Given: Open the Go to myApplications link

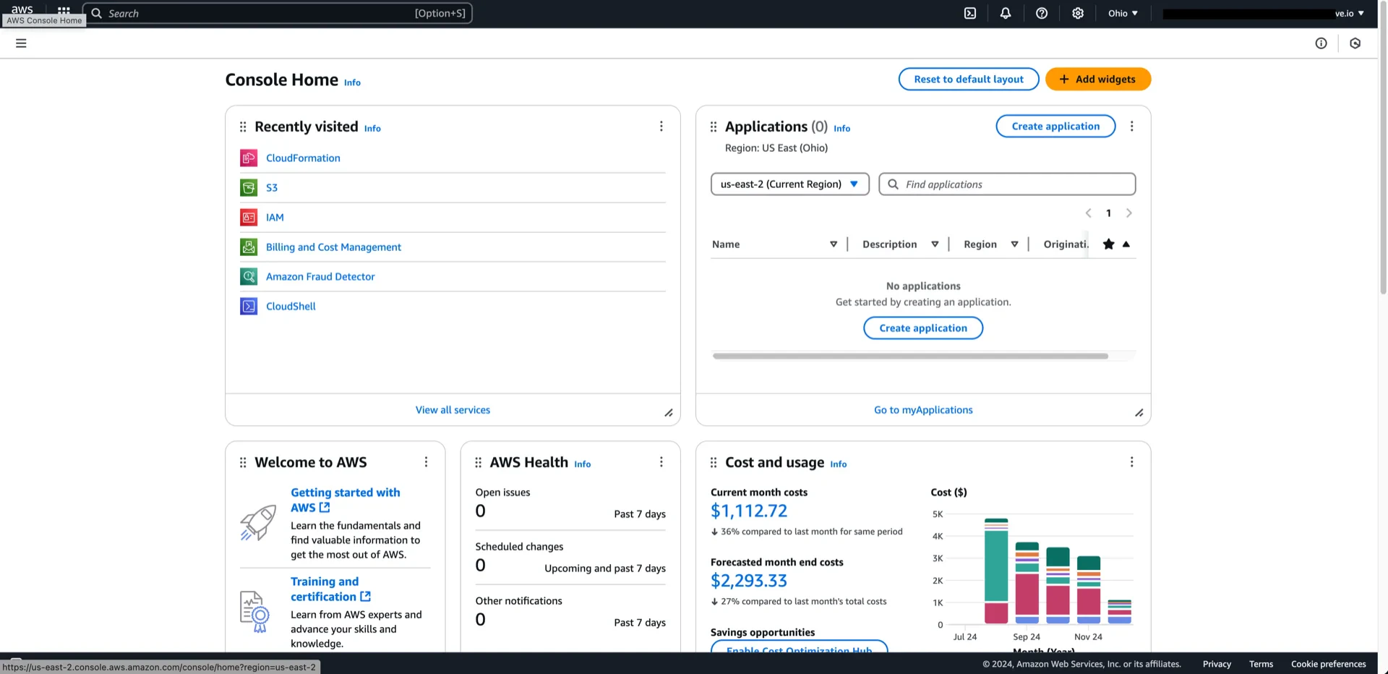Looking at the screenshot, I should point(923,410).
